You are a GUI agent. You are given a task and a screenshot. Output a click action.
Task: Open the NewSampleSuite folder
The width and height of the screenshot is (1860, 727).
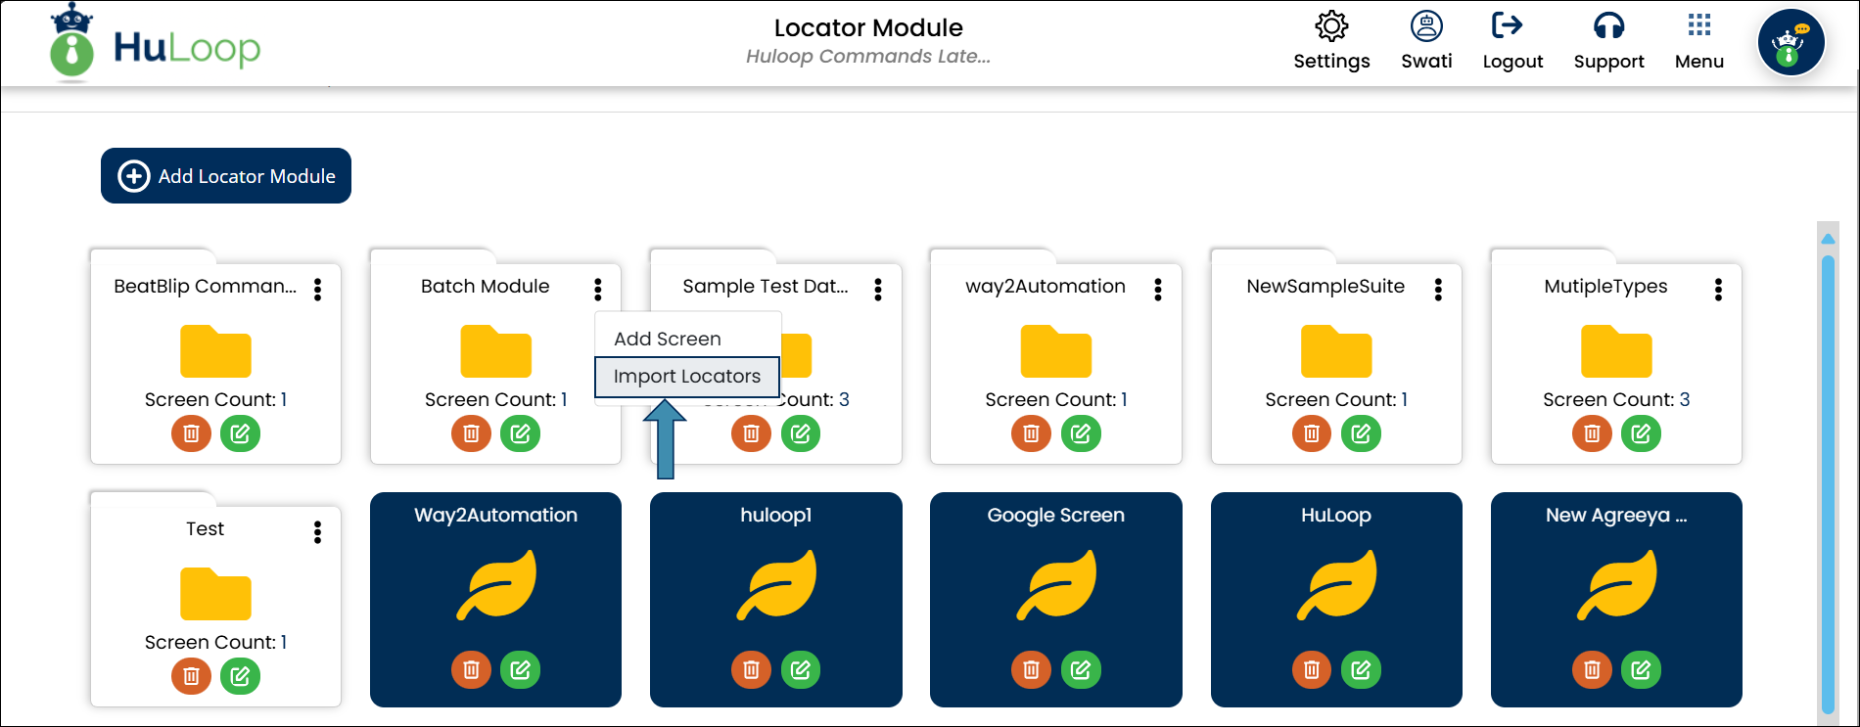pyautogui.click(x=1336, y=351)
